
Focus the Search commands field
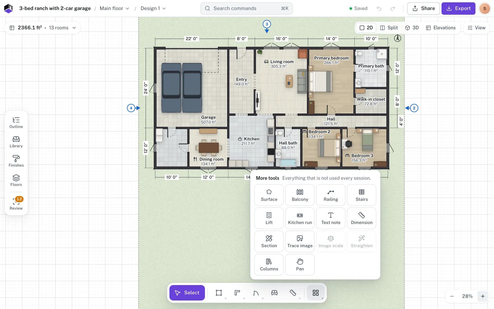[x=246, y=8]
